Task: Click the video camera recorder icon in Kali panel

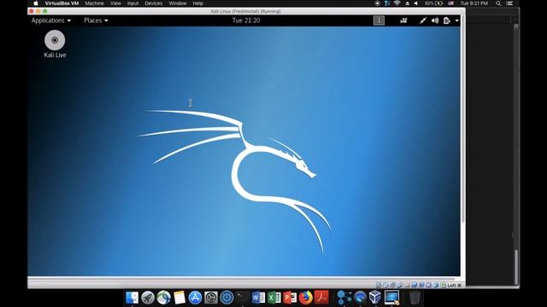Action: pyautogui.click(x=403, y=20)
